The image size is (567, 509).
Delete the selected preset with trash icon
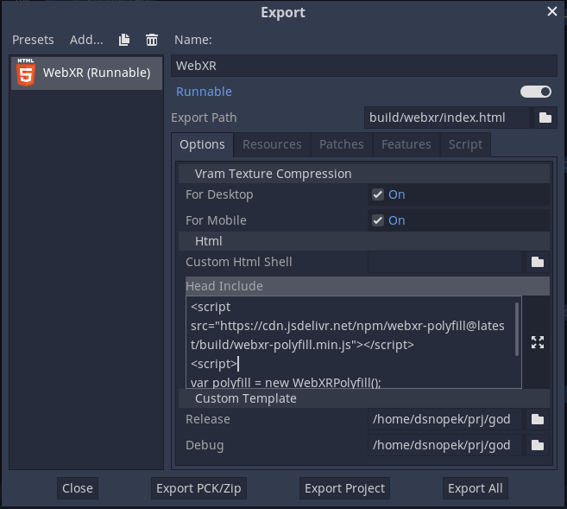(x=152, y=40)
